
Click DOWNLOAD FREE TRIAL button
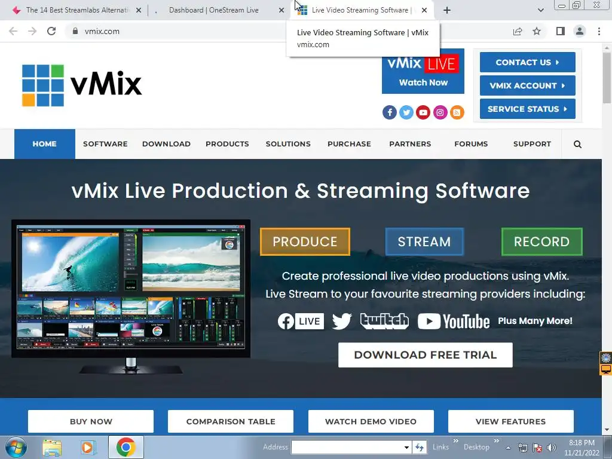tap(426, 355)
